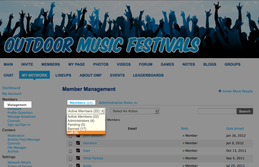Open the LINEUPS navigation tab
Image resolution: width=259 pixels, height=167 pixels.
pyautogui.click(x=63, y=75)
